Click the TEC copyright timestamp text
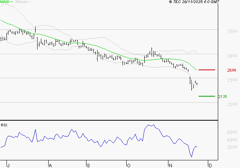Screen dimensions: 240x168 [194, 2]
